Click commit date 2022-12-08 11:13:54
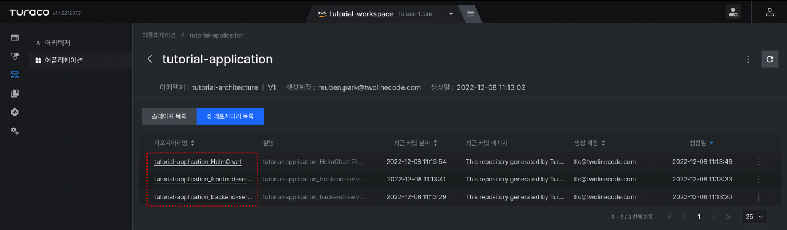Screen dimensions: 787x230 [417, 162]
